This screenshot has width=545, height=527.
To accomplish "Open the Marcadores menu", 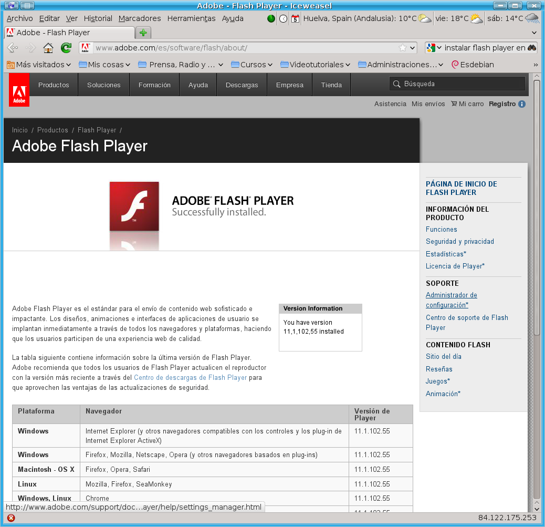I will tap(140, 18).
